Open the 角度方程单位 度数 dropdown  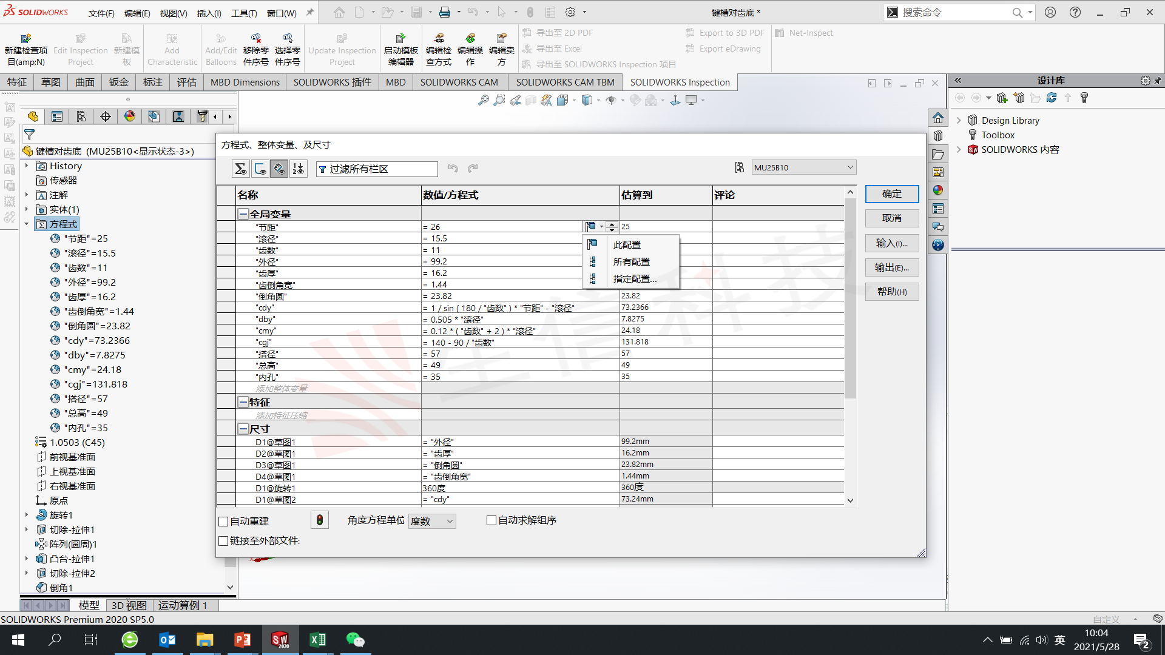point(432,521)
